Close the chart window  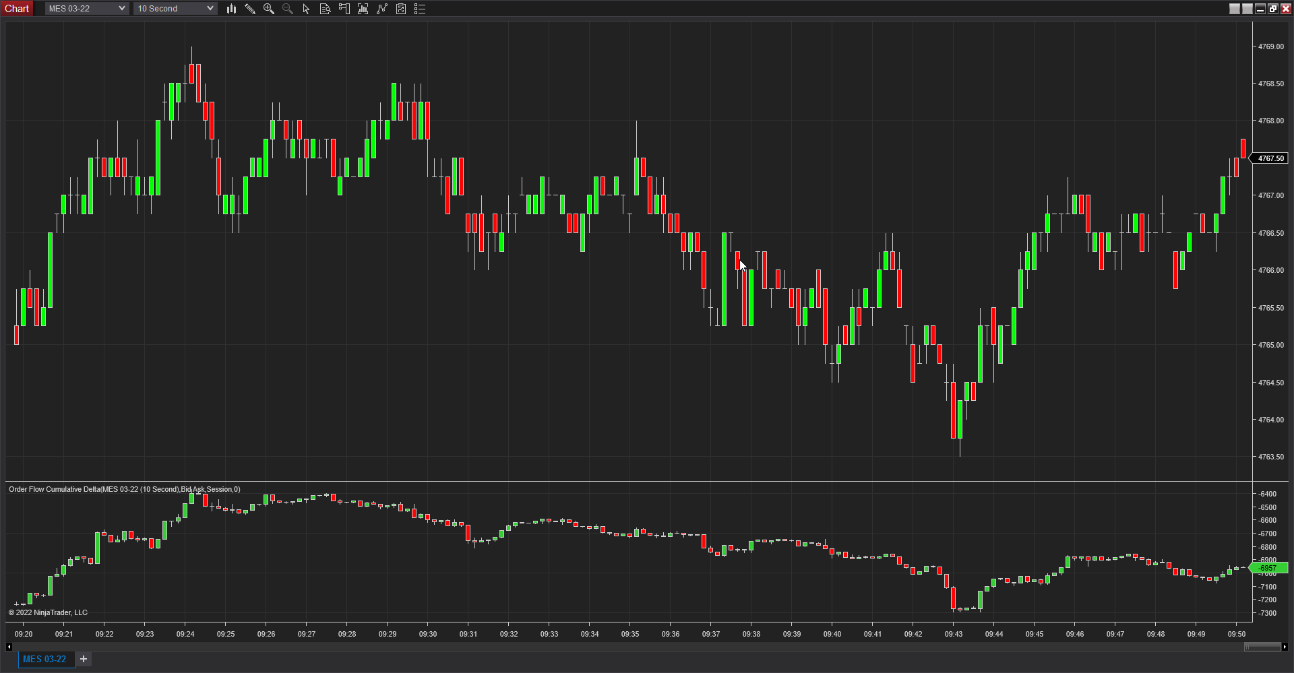pos(1286,9)
